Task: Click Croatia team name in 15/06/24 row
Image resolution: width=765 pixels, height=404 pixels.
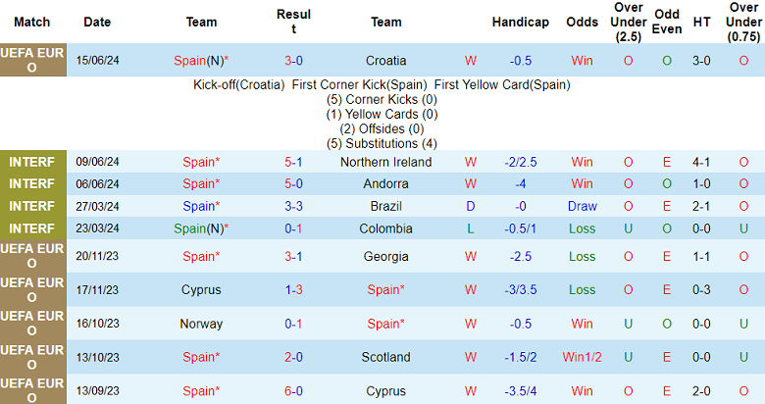Action: click(385, 61)
